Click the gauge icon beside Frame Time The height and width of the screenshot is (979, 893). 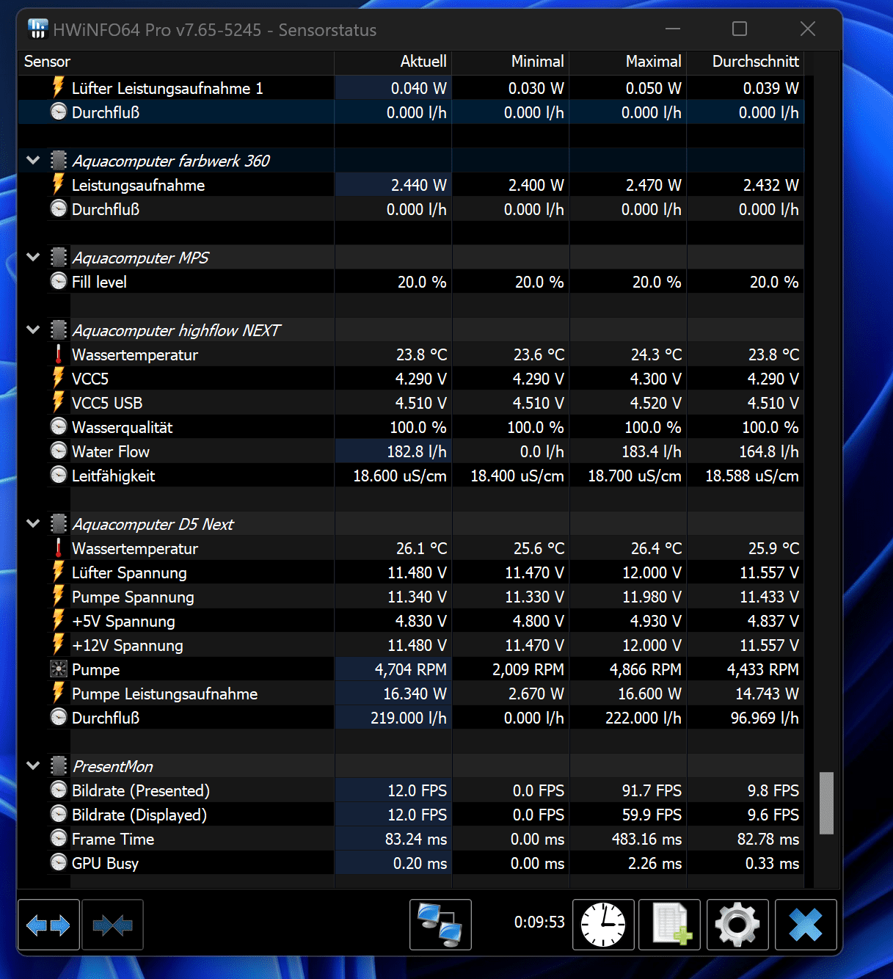pyautogui.click(x=59, y=839)
